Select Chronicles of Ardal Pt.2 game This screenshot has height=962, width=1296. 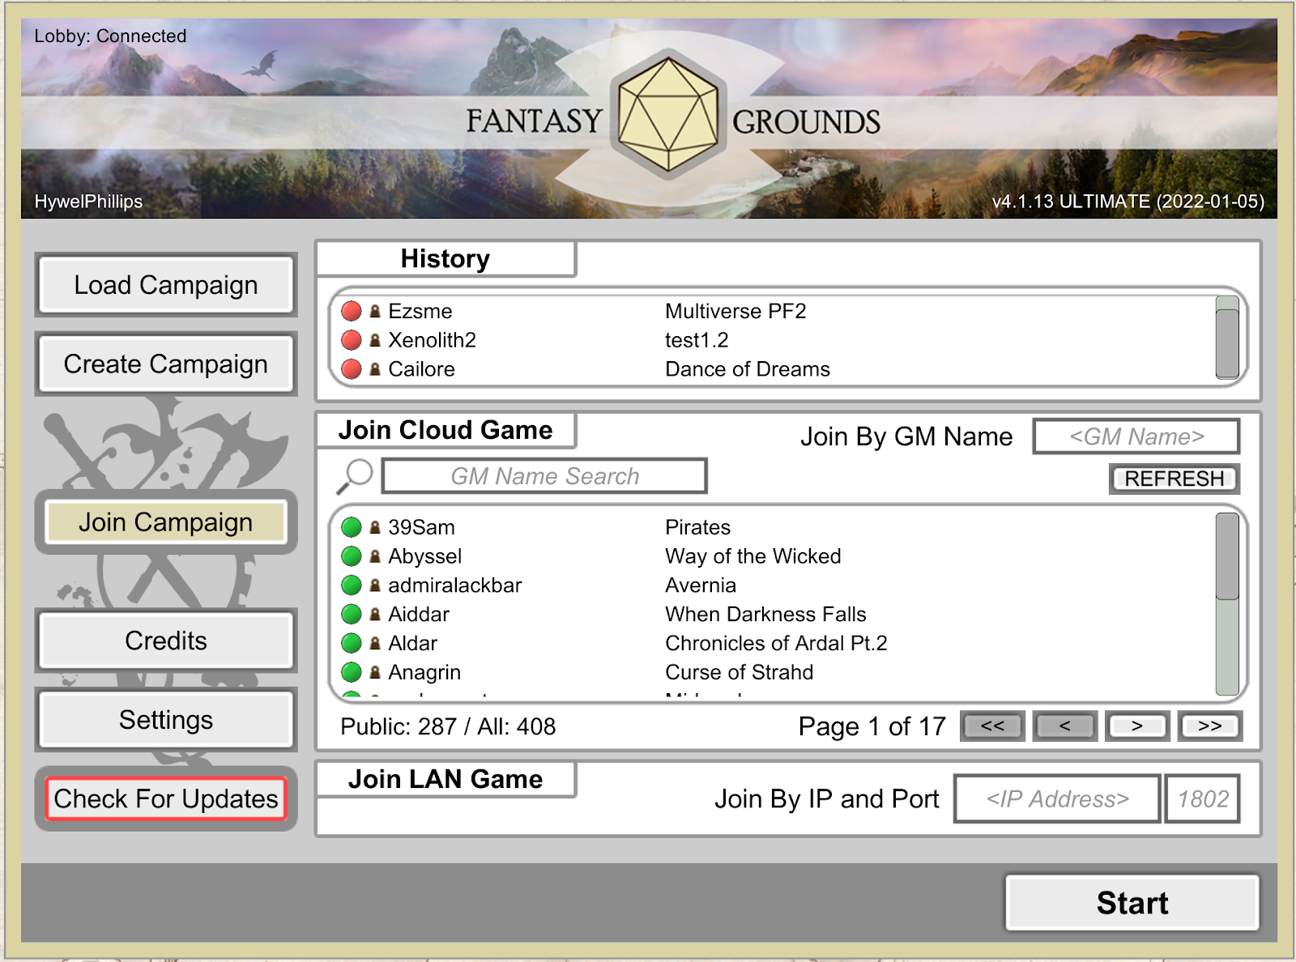pyautogui.click(x=777, y=643)
